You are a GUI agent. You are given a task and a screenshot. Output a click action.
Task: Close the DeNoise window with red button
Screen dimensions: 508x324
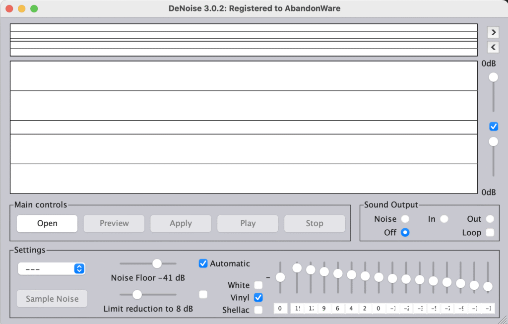click(9, 9)
